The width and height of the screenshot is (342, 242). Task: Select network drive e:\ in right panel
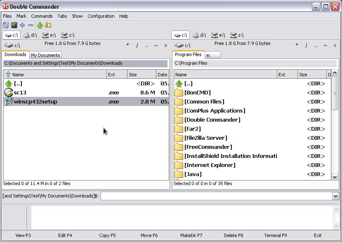pyautogui.click(x=218, y=35)
